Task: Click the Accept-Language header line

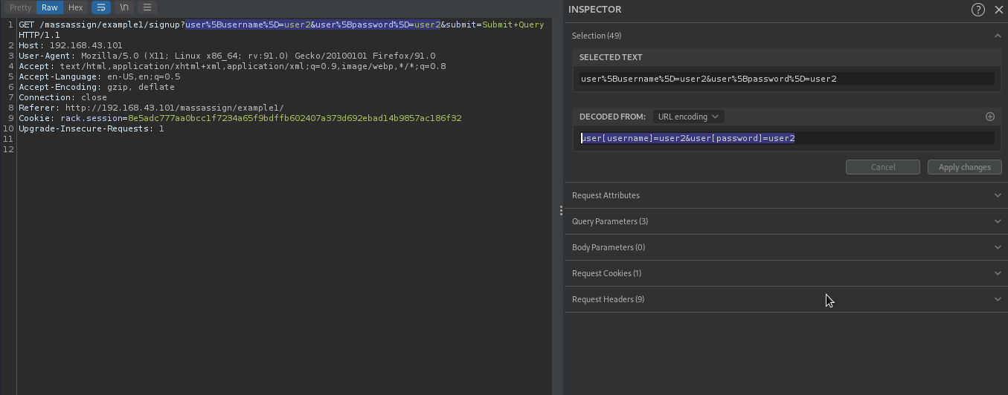Action: pyautogui.click(x=100, y=76)
